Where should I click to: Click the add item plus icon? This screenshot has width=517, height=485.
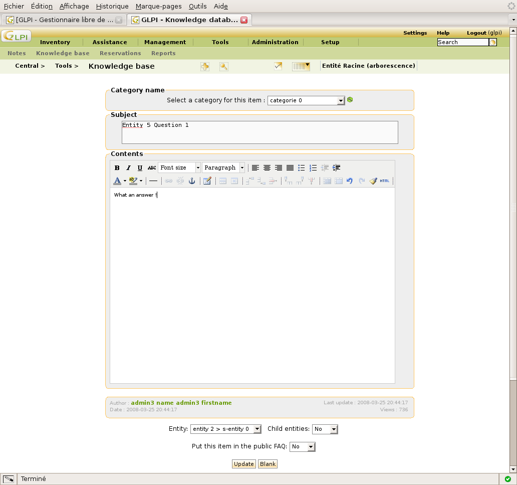click(204, 66)
